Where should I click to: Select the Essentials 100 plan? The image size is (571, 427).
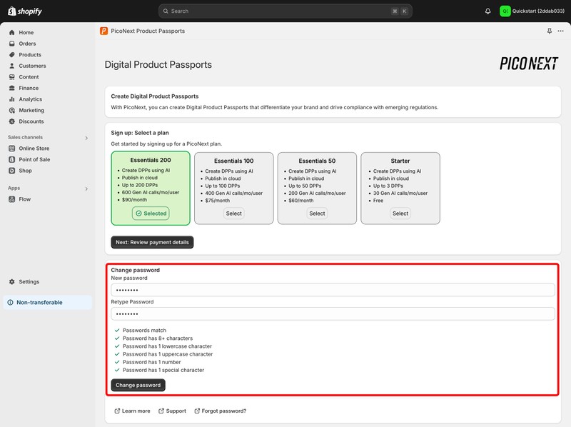[x=234, y=213]
